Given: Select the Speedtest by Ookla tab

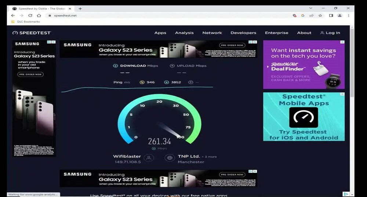Looking at the screenshot, I should pos(42,9).
